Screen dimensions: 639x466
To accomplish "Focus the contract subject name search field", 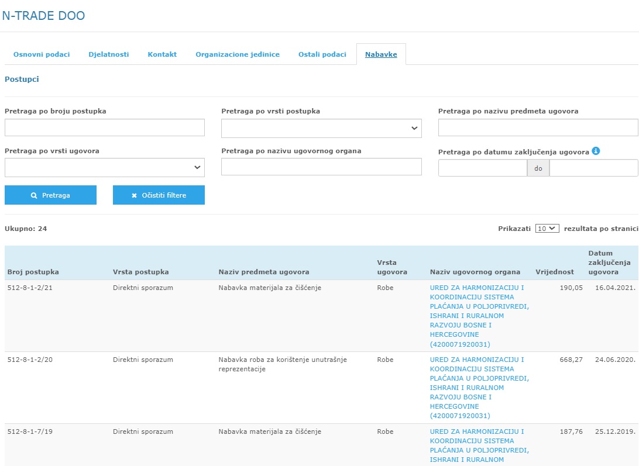I will pos(538,127).
